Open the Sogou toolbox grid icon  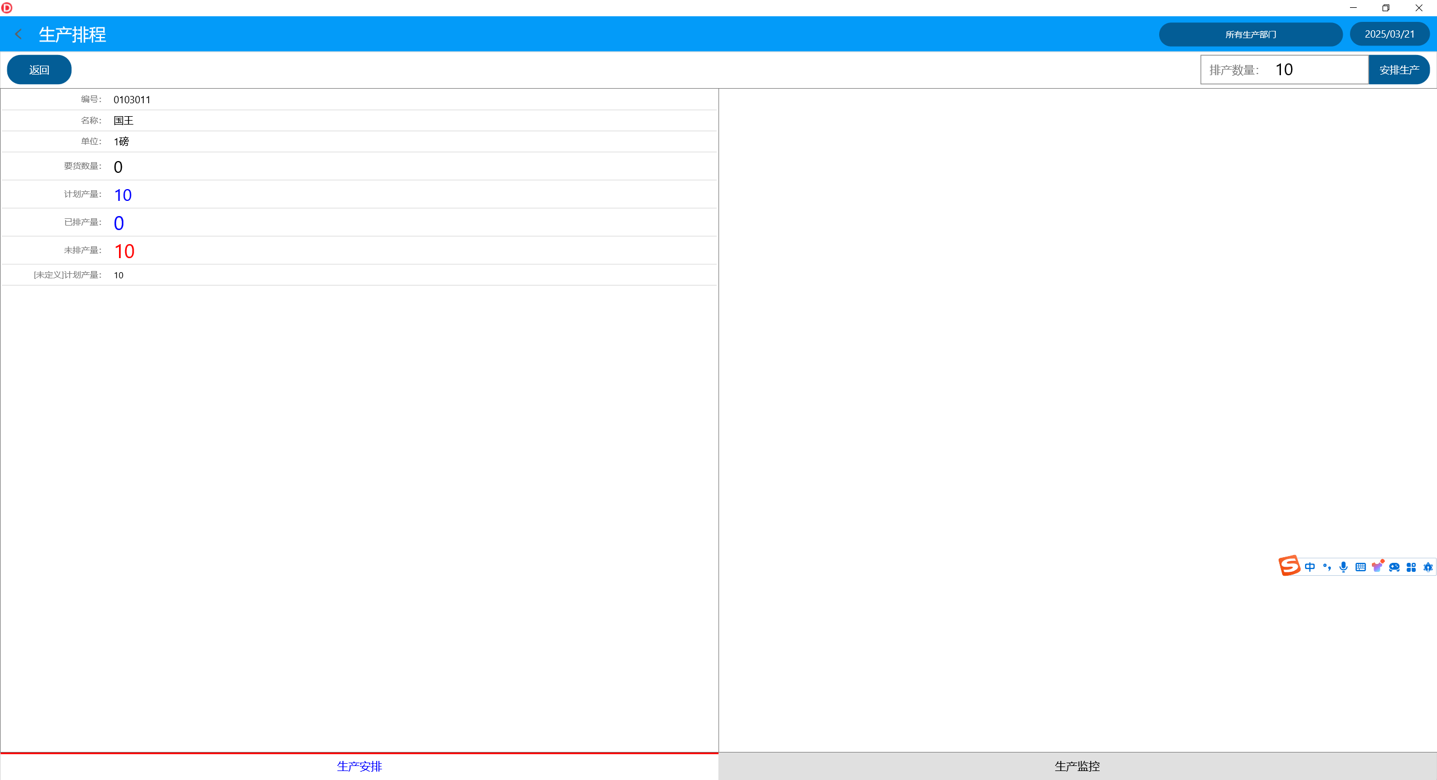click(x=1411, y=567)
